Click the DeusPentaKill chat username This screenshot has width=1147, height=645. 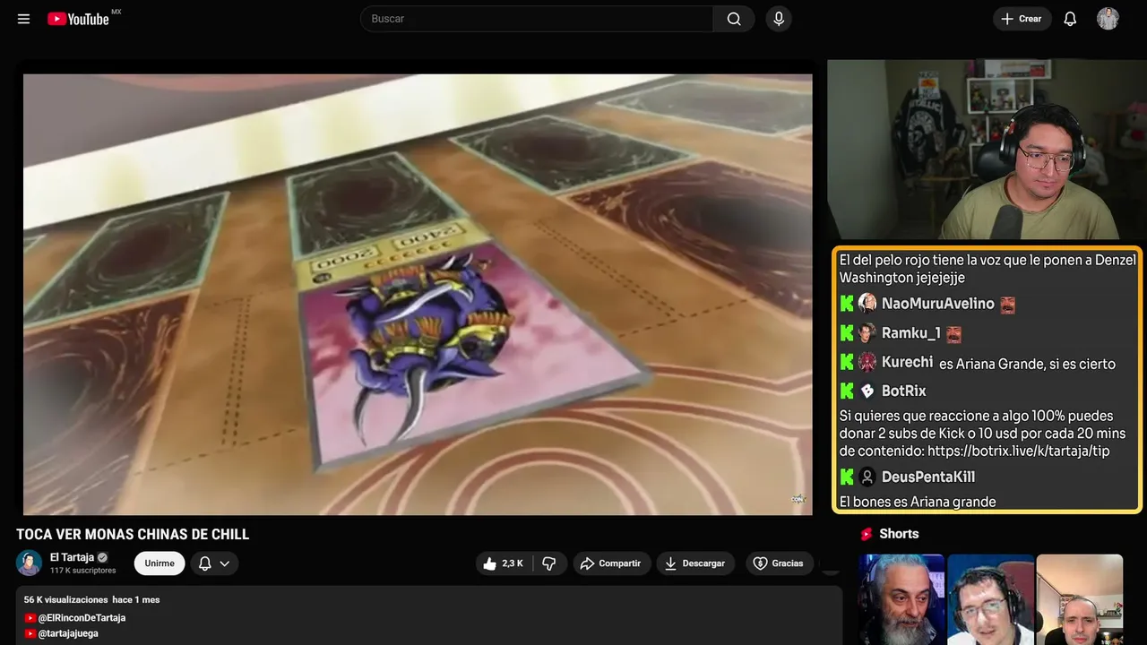(928, 477)
